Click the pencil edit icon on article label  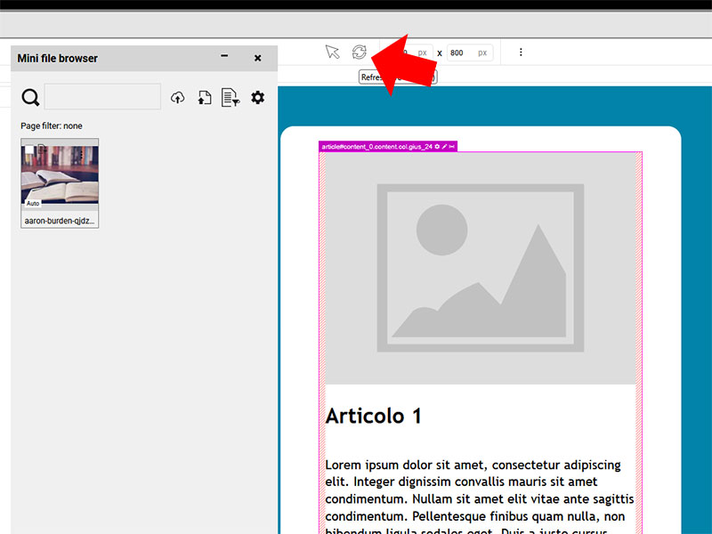[444, 146]
